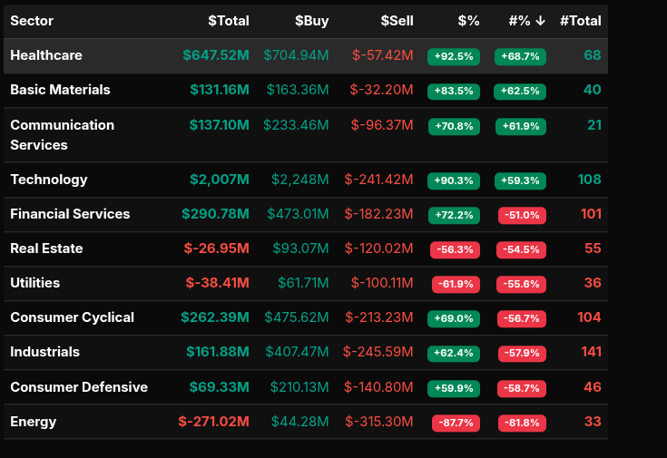Sort by the $Total column header
Viewport: 667px width, 458px height.
[228, 21]
